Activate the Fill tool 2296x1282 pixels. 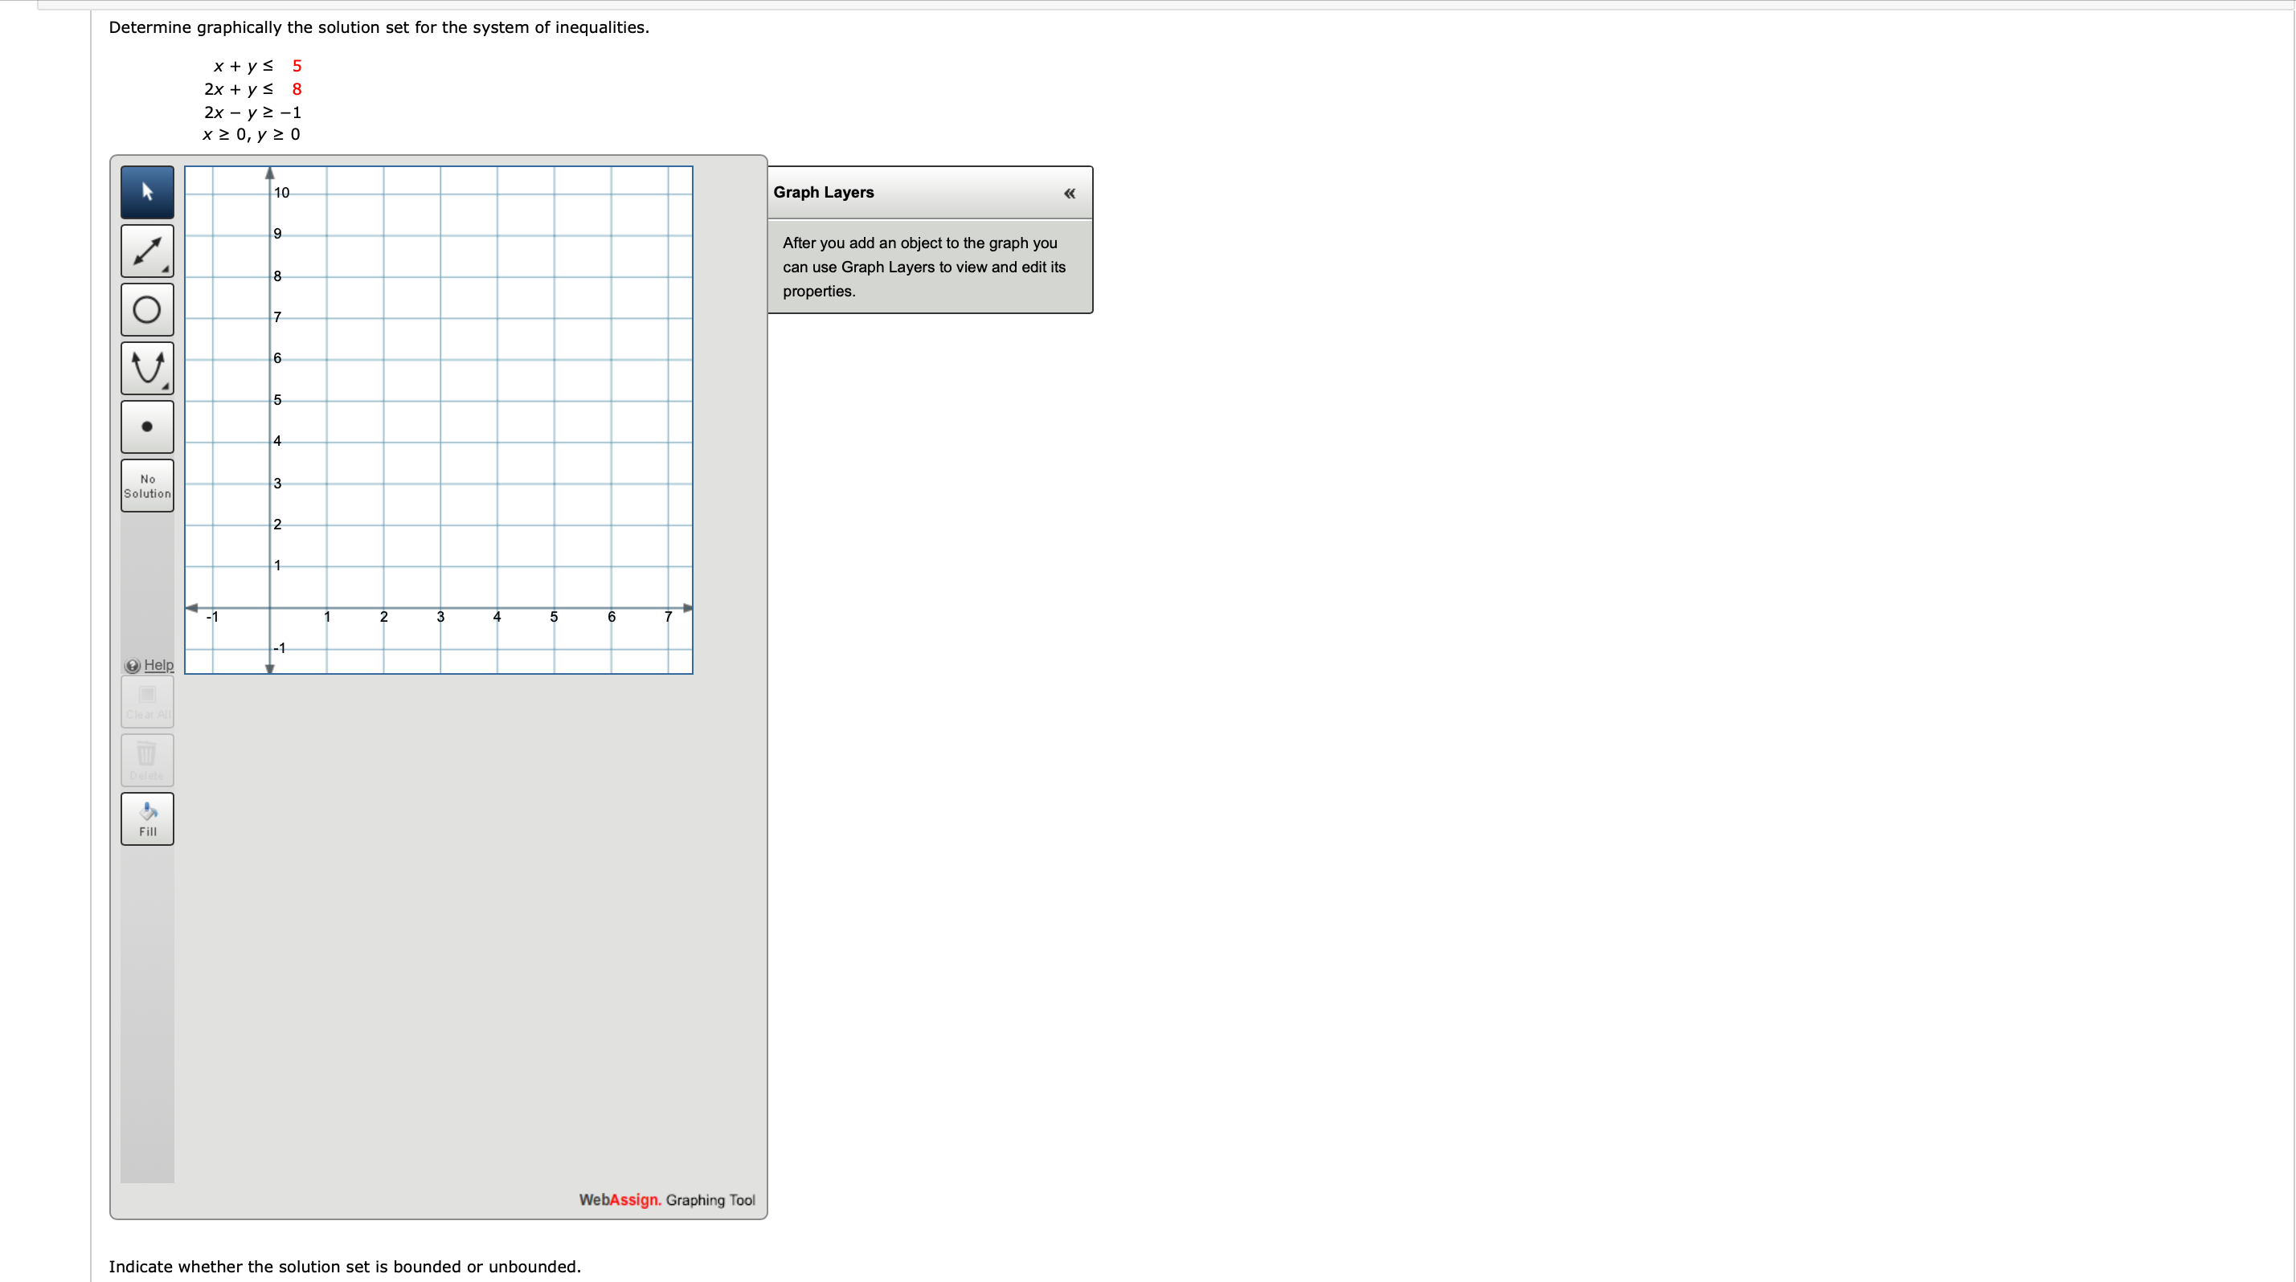tap(146, 818)
